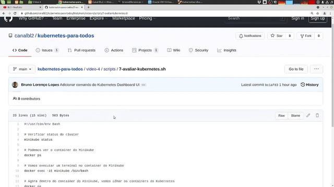
Task: Open the Marketplace link
Action: coord(124,18)
